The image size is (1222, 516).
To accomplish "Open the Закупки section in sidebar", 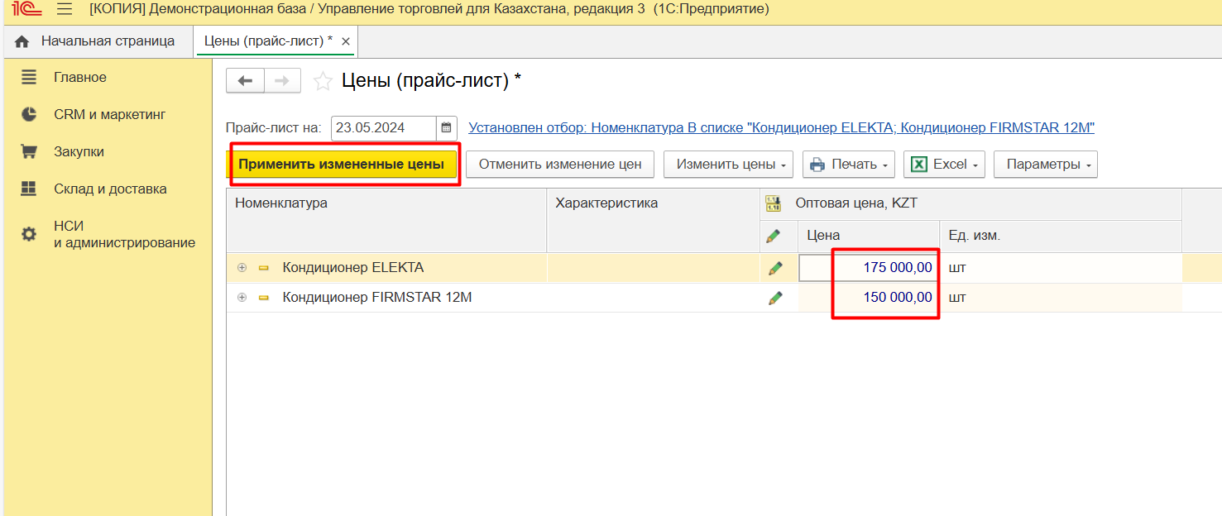I will coord(79,152).
